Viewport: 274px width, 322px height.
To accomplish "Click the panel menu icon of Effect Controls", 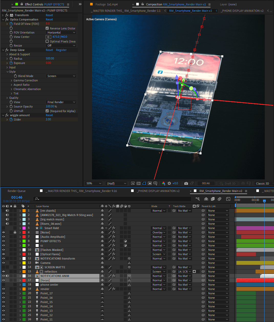I will 68,4.
